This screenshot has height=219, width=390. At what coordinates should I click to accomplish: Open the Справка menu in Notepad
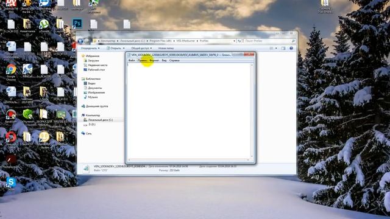click(174, 60)
